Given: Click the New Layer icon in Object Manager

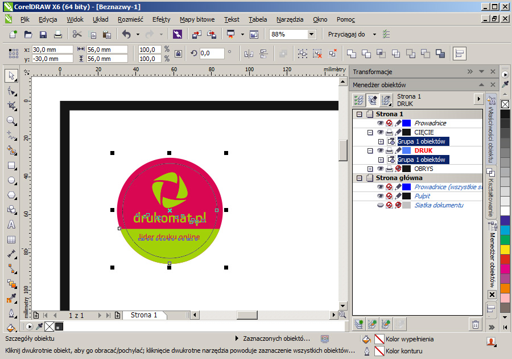Looking at the screenshot, I should tap(359, 324).
